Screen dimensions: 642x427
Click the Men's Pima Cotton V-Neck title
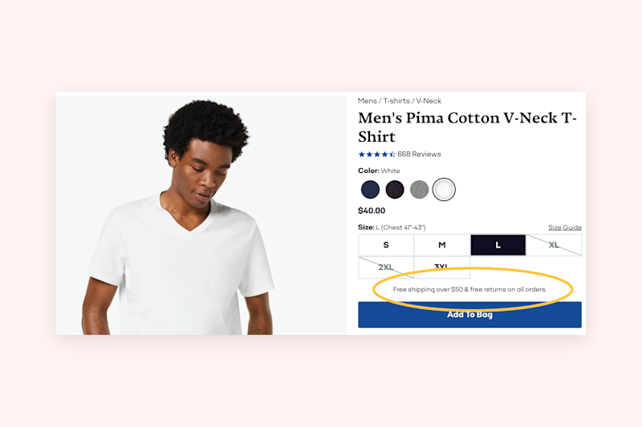pos(467,127)
